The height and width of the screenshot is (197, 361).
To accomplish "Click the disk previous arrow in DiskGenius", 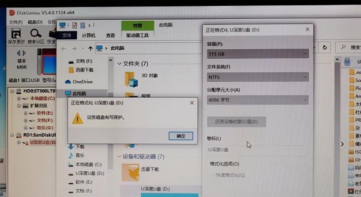I will [x=19, y=53].
